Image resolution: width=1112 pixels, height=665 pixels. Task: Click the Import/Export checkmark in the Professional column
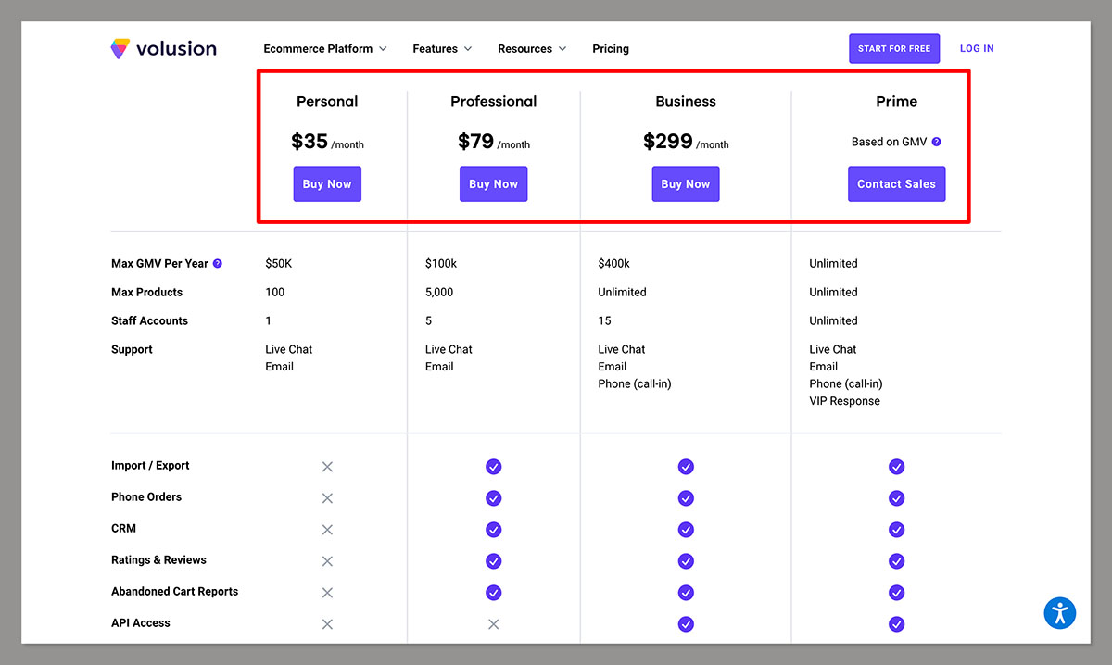coord(493,467)
